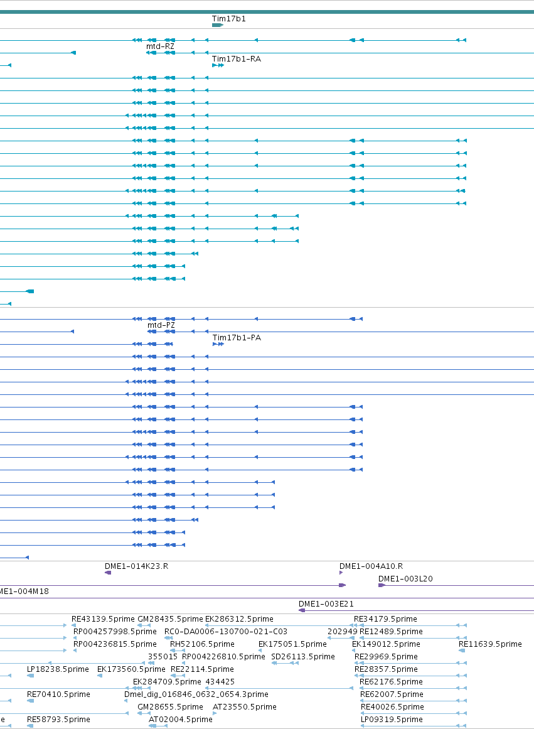Open the DME1-003L20 label

pos(405,579)
